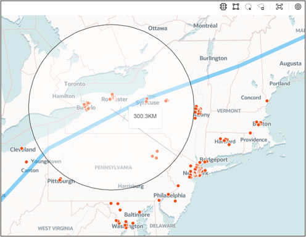Click the Hamilton city label
Screen dimensions: 306x237
[x=64, y=96]
